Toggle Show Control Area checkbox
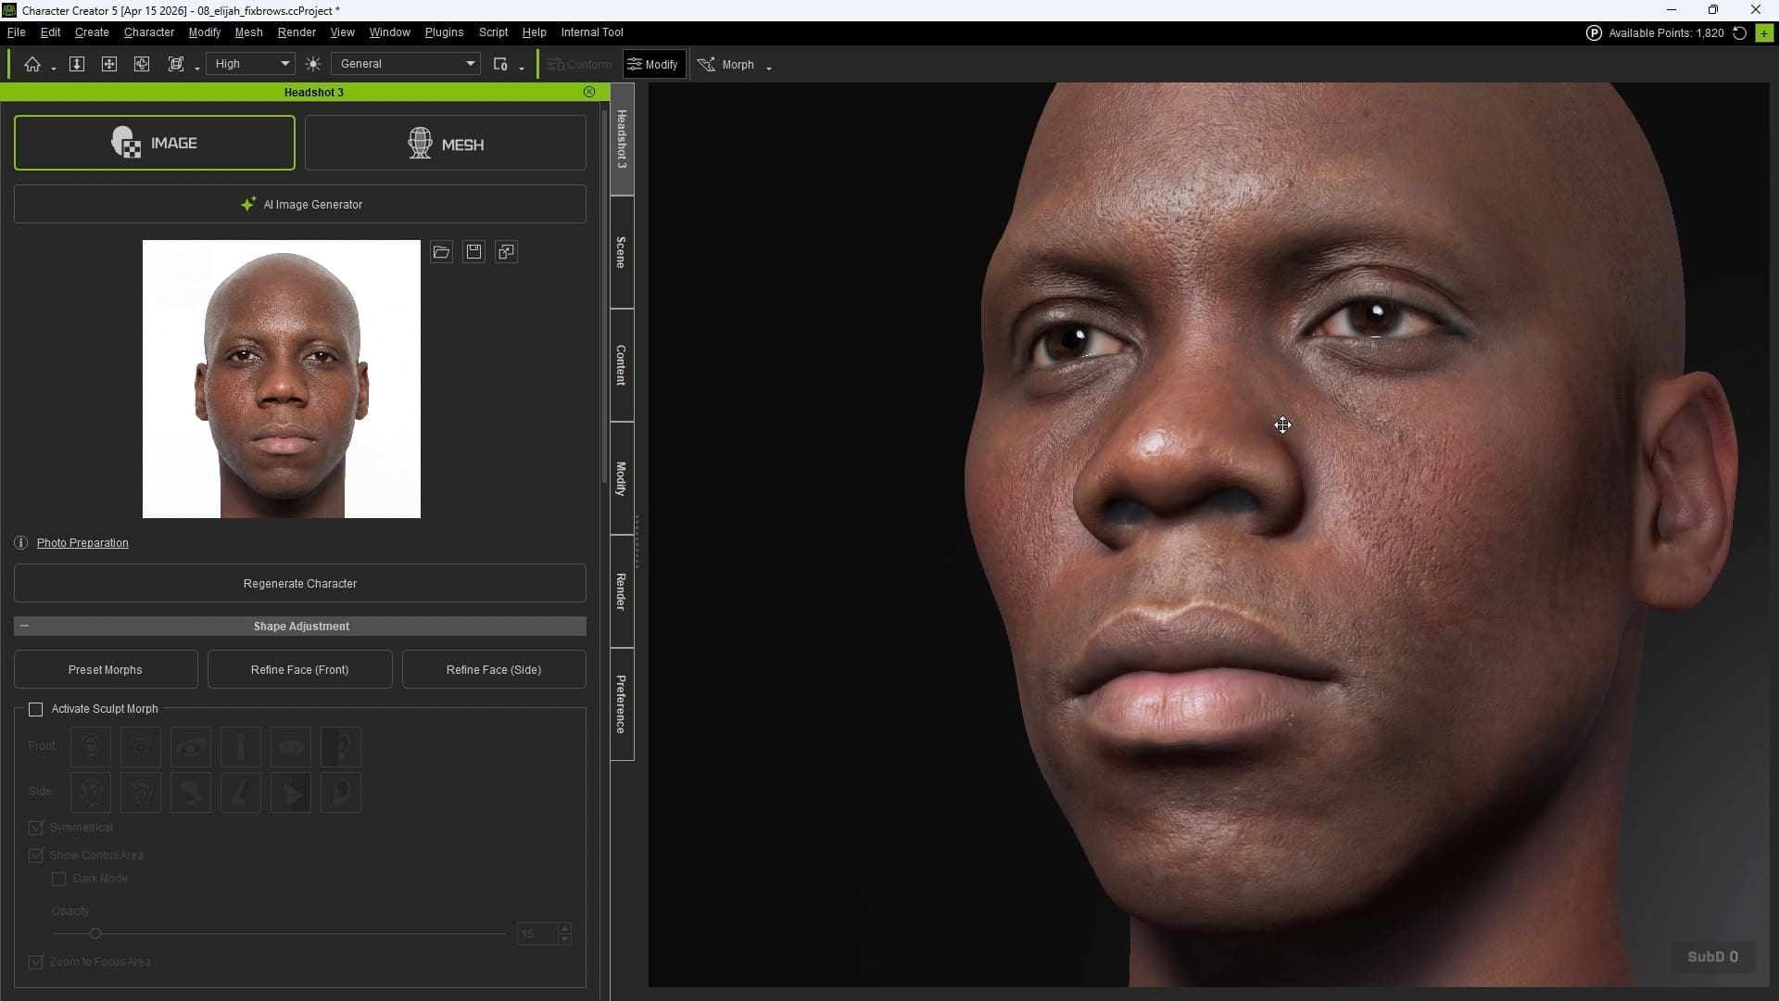This screenshot has width=1779, height=1001. (36, 855)
